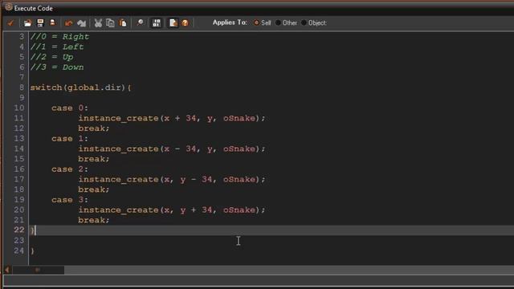The image size is (514, 289).
Task: Click on 'switch(global.dir){' line
Action: [81, 88]
